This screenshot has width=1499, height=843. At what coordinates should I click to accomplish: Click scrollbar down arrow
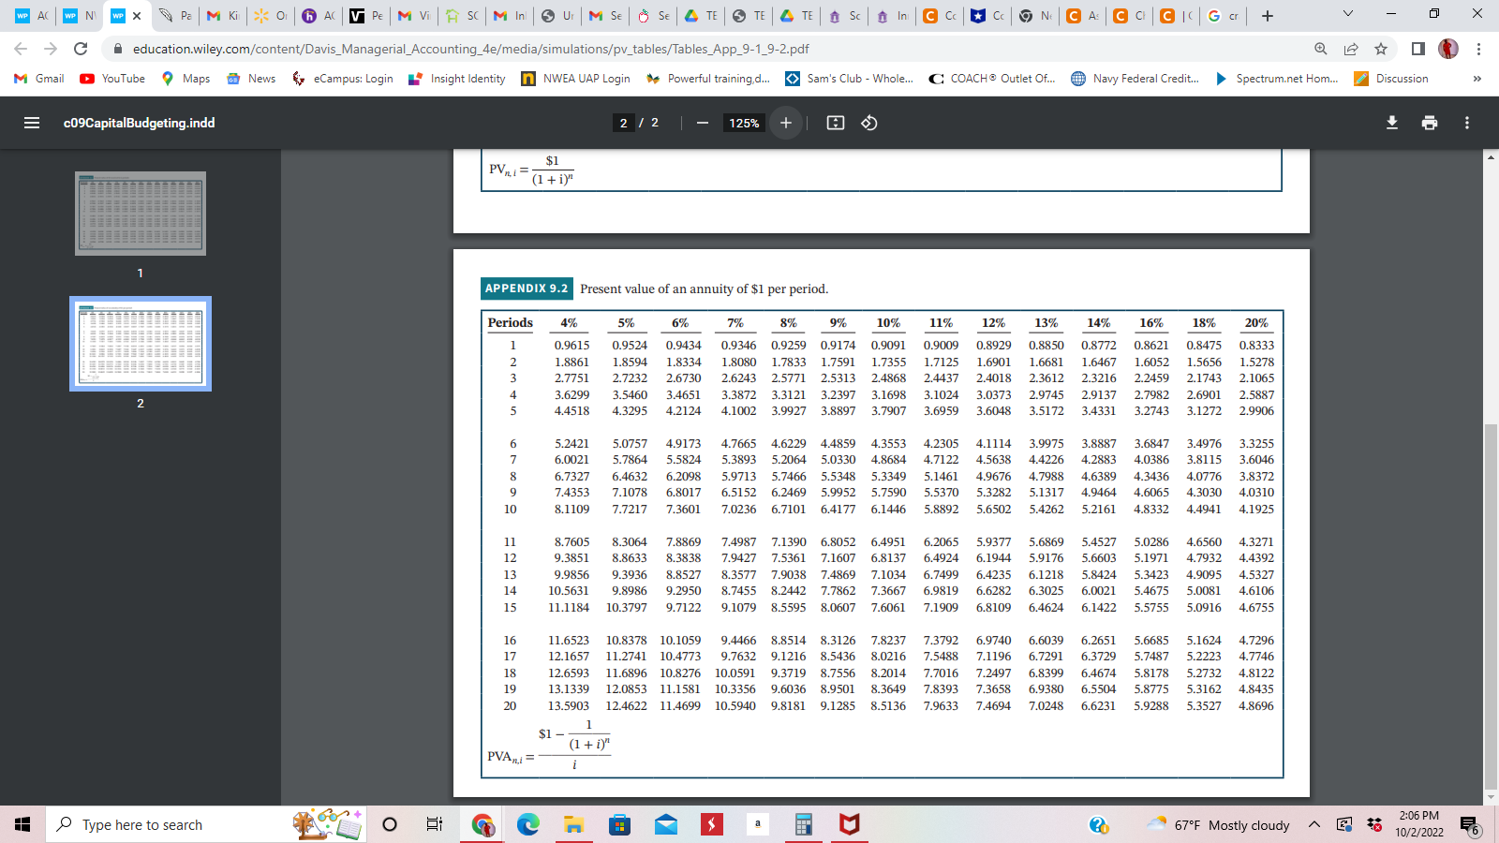tap(1492, 798)
